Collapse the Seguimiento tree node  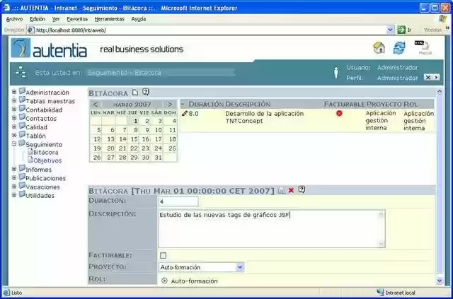tap(14, 143)
